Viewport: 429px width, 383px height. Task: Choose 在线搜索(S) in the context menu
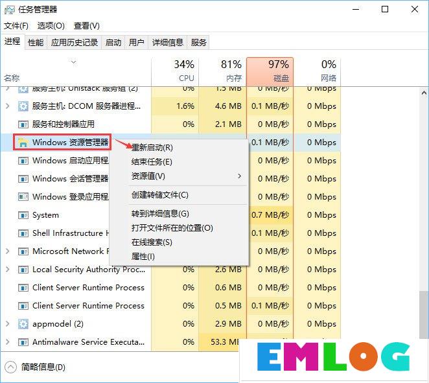tap(152, 242)
